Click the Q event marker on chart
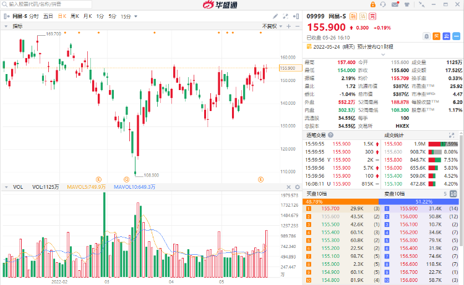This screenshot has width=464, height=285. point(126,180)
